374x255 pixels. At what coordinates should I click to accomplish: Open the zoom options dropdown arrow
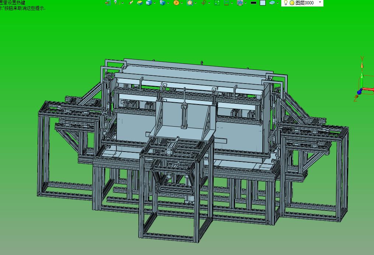click(196, 3)
